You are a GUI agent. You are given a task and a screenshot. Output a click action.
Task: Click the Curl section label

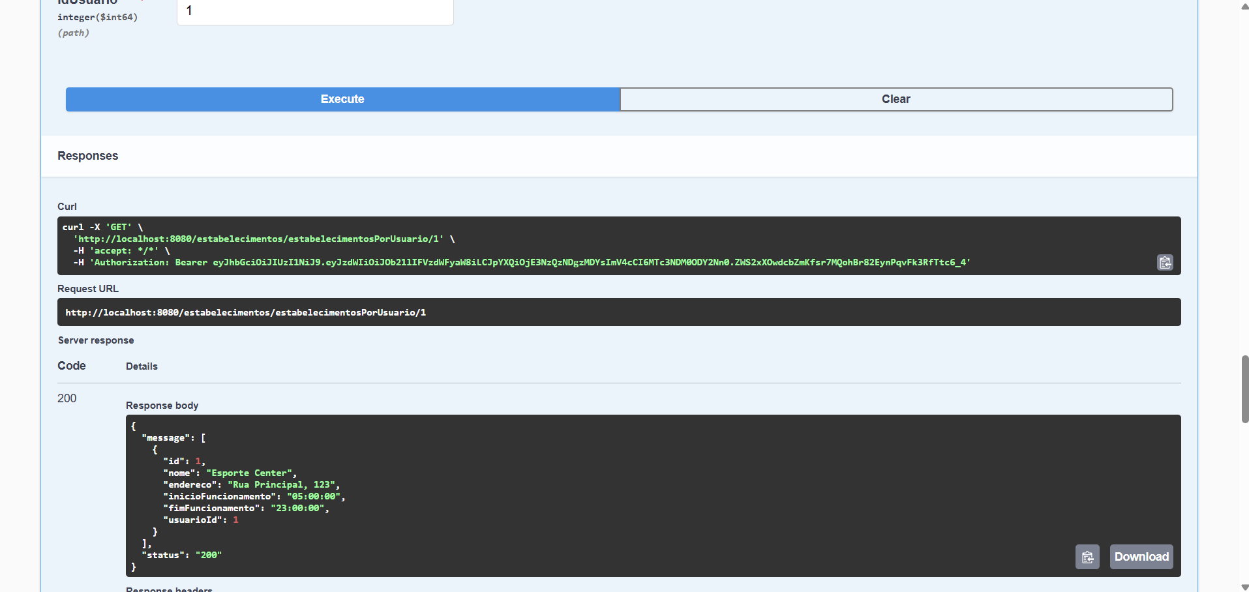pos(67,207)
